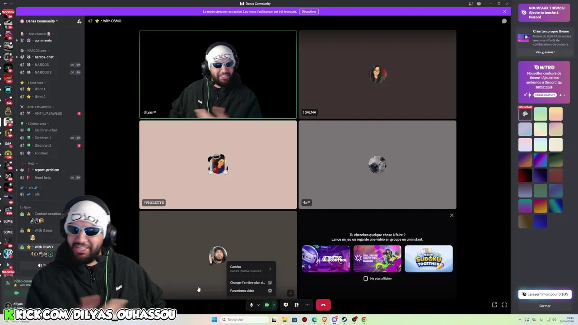The image size is (578, 325).
Task: Click Fermer below the theme panel
Action: pyautogui.click(x=545, y=306)
